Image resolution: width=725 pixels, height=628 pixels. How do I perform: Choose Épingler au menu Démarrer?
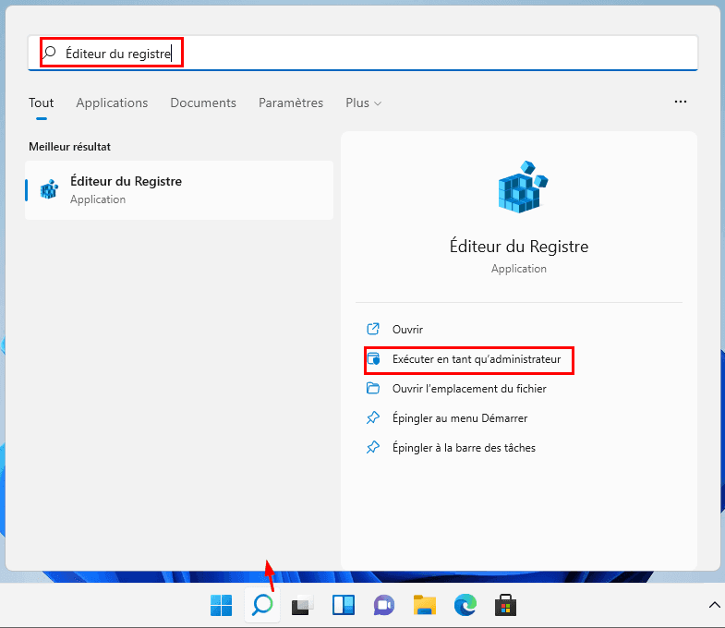coord(460,418)
